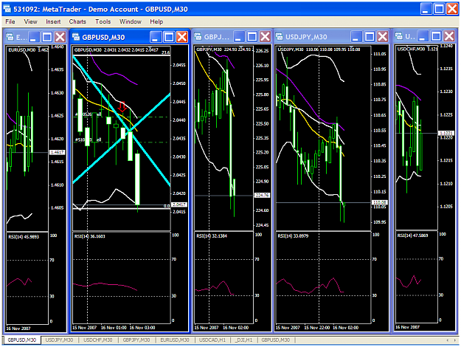Image resolution: width=461 pixels, height=347 pixels.
Task: Minimize the USDCHF chart window
Action: tap(423, 36)
